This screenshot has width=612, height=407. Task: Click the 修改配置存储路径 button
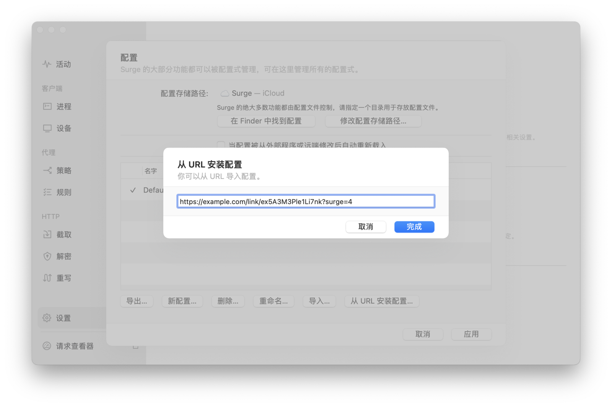[x=373, y=121]
